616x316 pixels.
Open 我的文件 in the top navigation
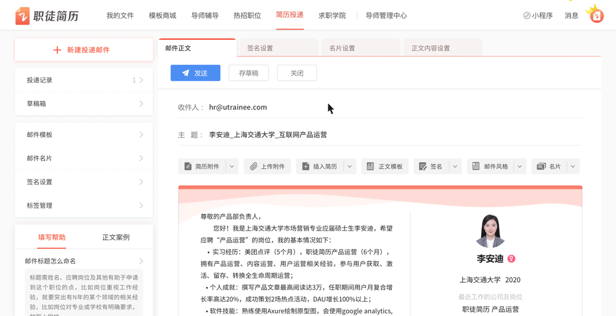click(x=120, y=16)
